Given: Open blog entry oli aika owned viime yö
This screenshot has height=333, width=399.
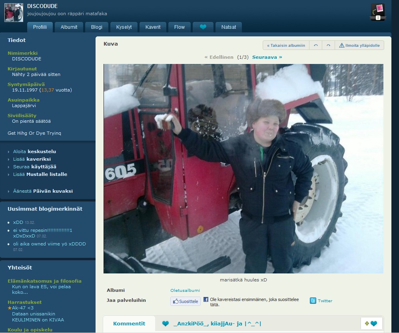Looking at the screenshot, I should coord(49,244).
